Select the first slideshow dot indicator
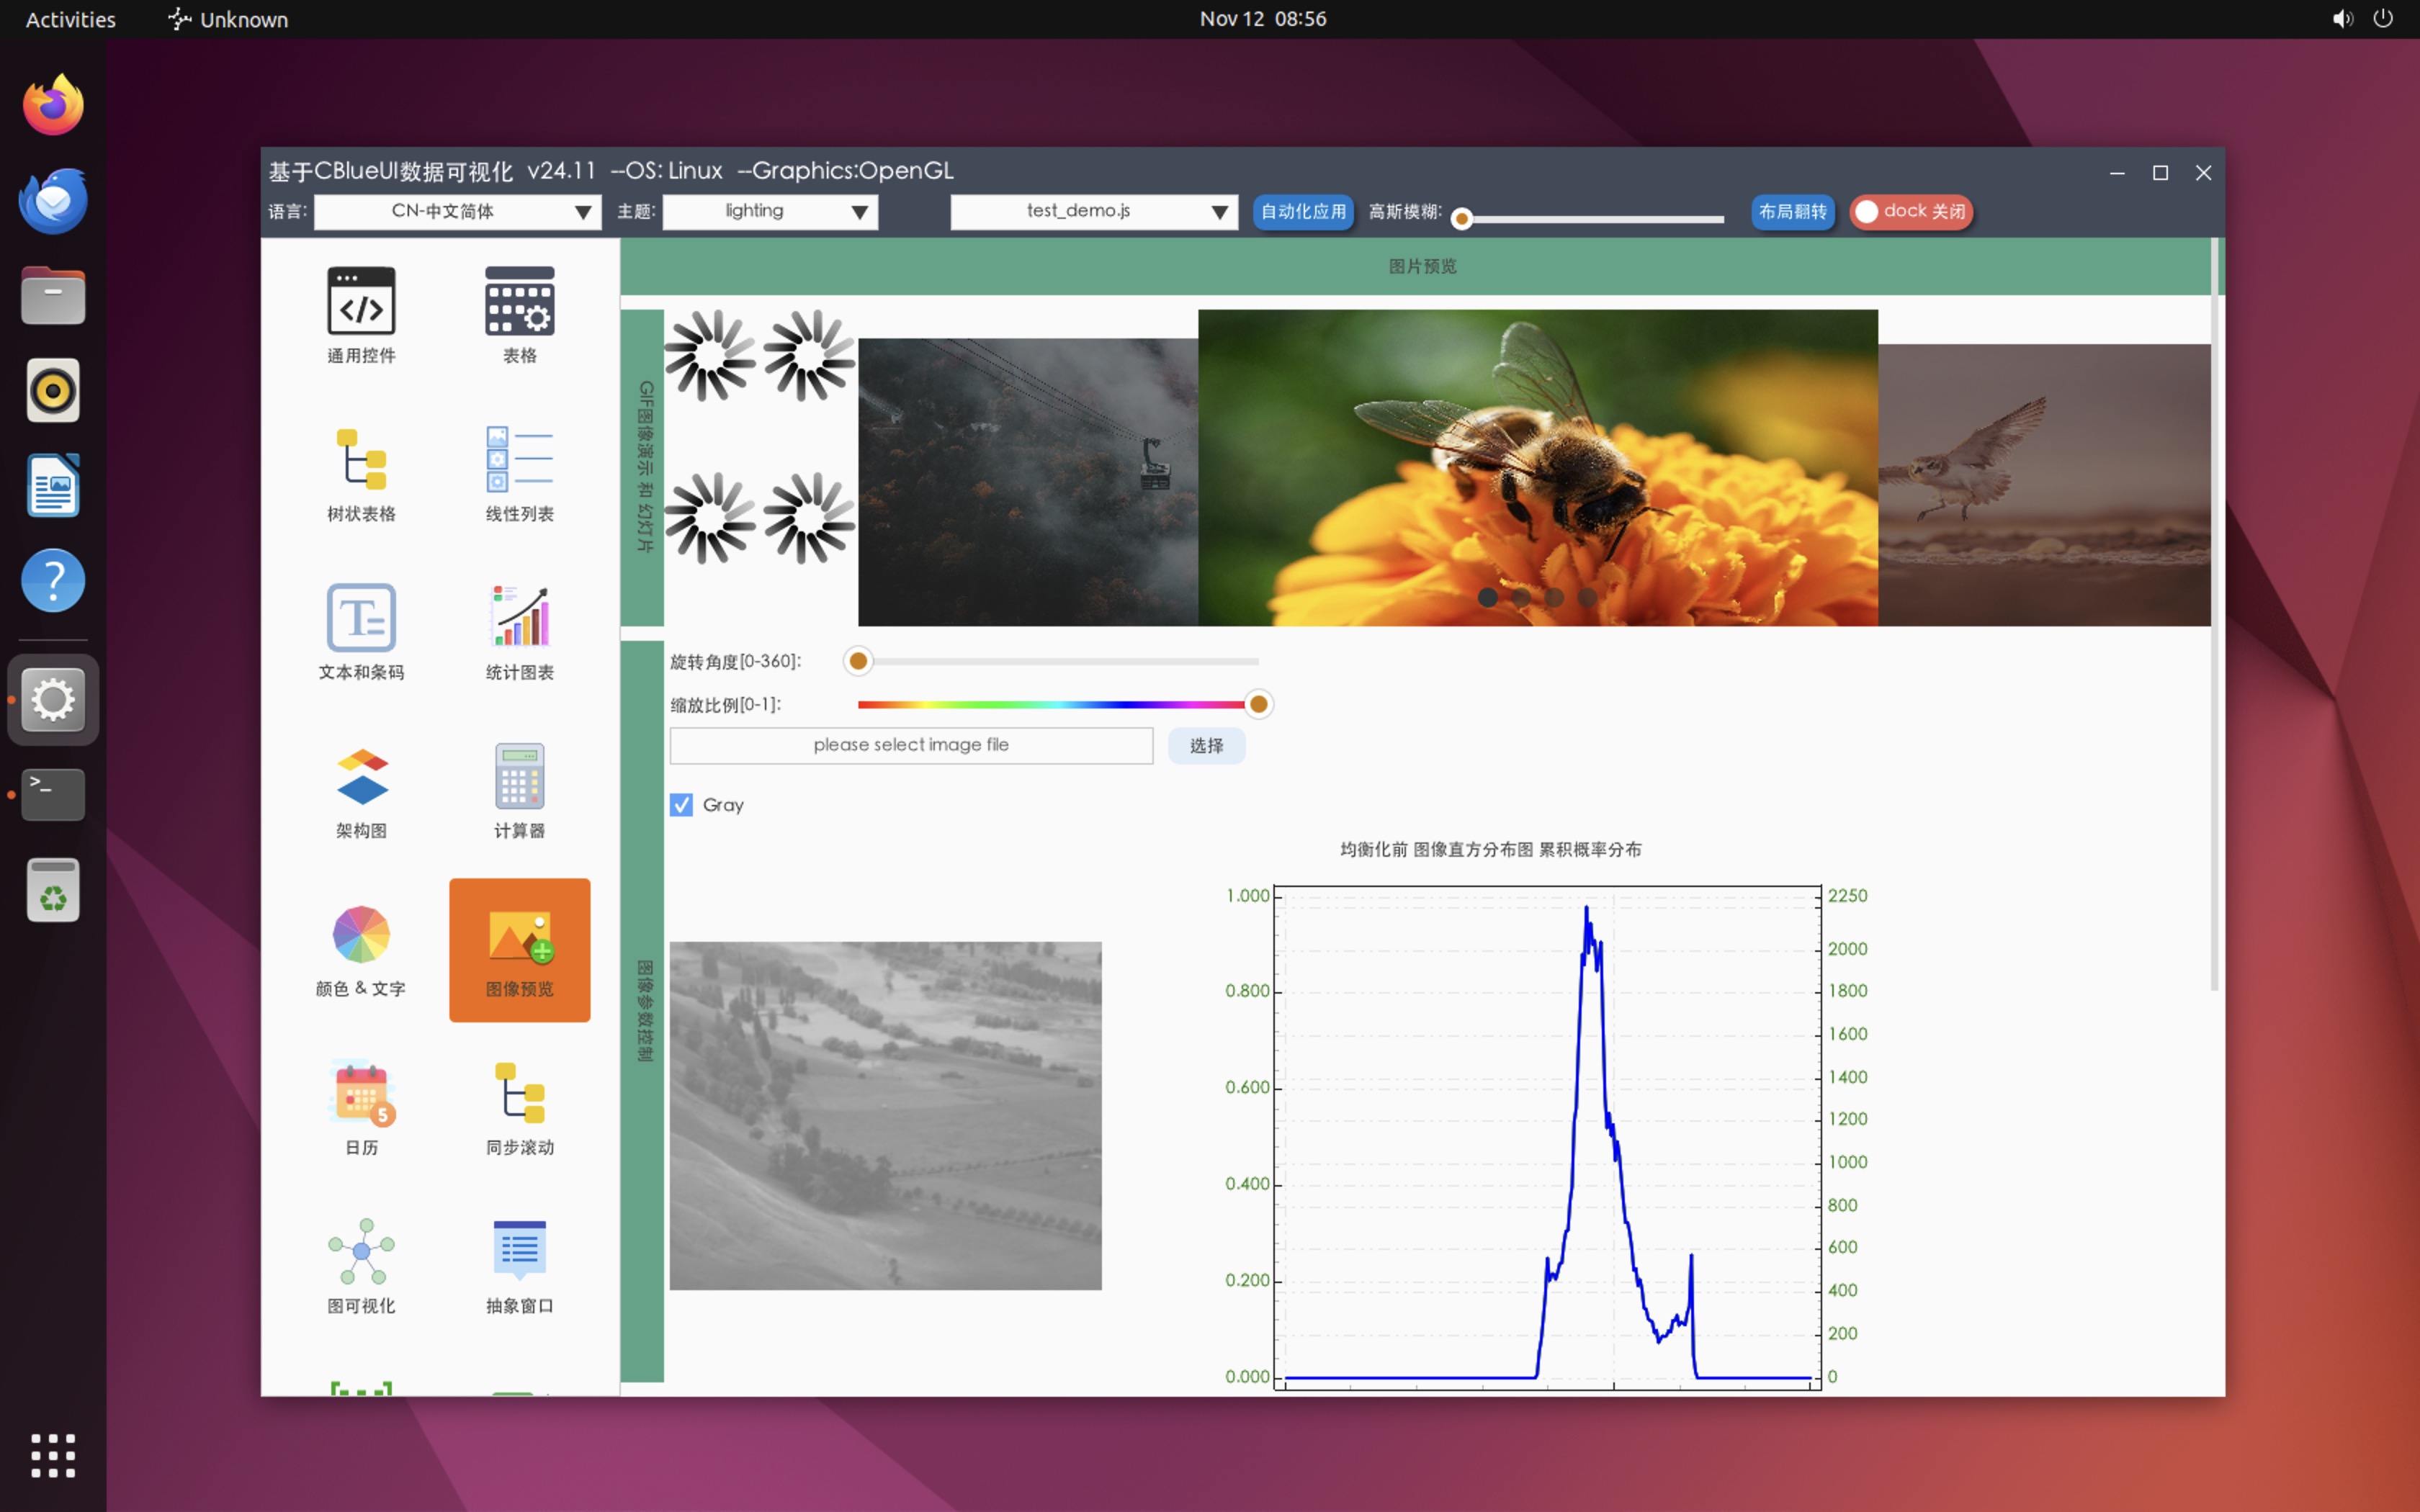 click(x=1487, y=597)
